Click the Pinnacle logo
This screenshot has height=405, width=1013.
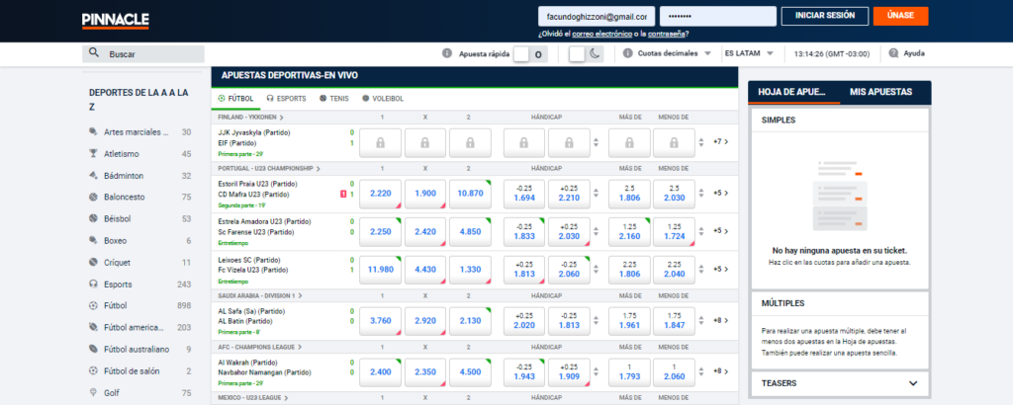(115, 21)
